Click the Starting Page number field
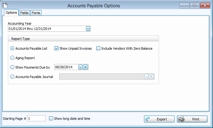Image resolution: width=213 pixels, height=128 pixels. pos(36,119)
